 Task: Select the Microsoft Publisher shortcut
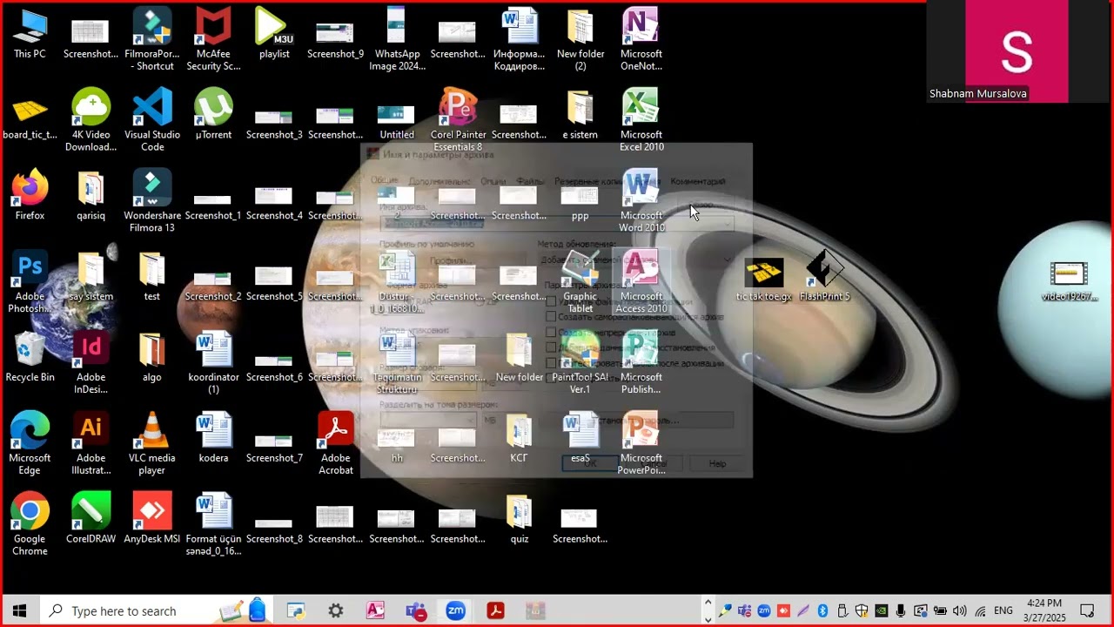click(x=641, y=363)
